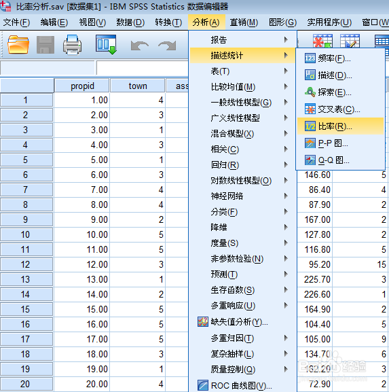
Task: Click the value cell 146.60
Action: (x=315, y=175)
